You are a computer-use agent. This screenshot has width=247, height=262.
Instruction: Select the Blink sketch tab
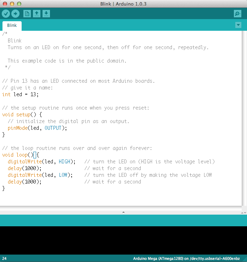coord(12,25)
